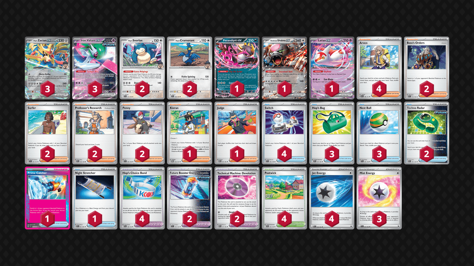The height and width of the screenshot is (266, 474).
Task: Open the Latias ex card
Action: 332,68
